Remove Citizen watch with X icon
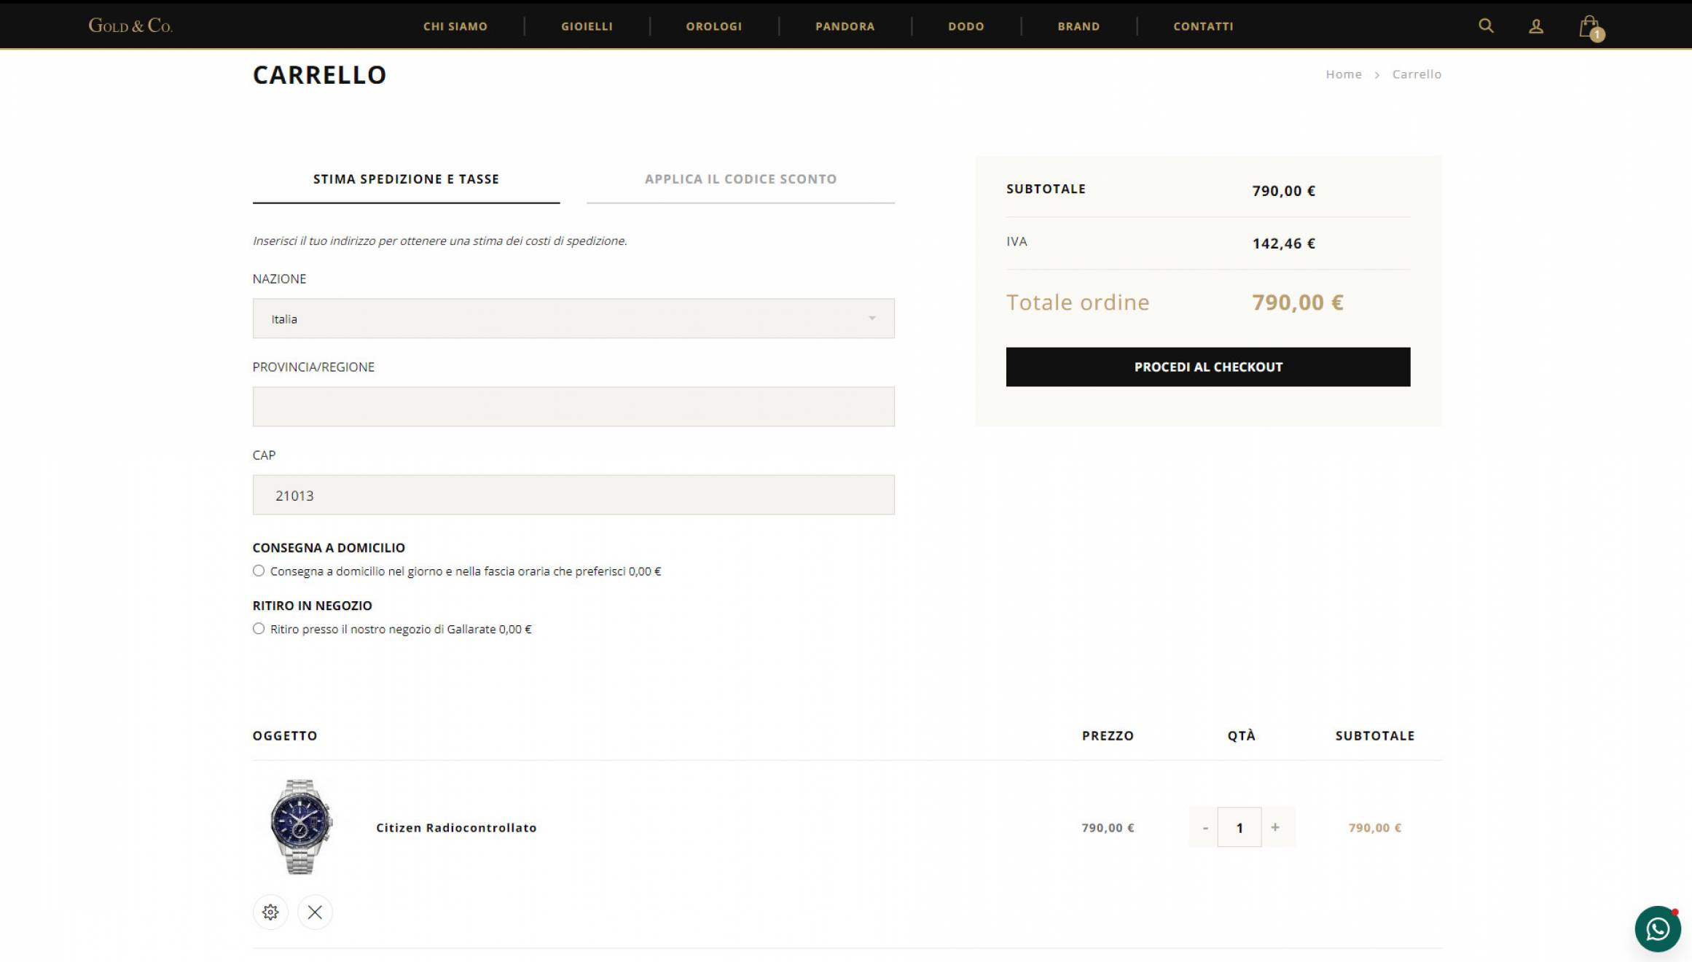The width and height of the screenshot is (1692, 962). pyautogui.click(x=315, y=912)
